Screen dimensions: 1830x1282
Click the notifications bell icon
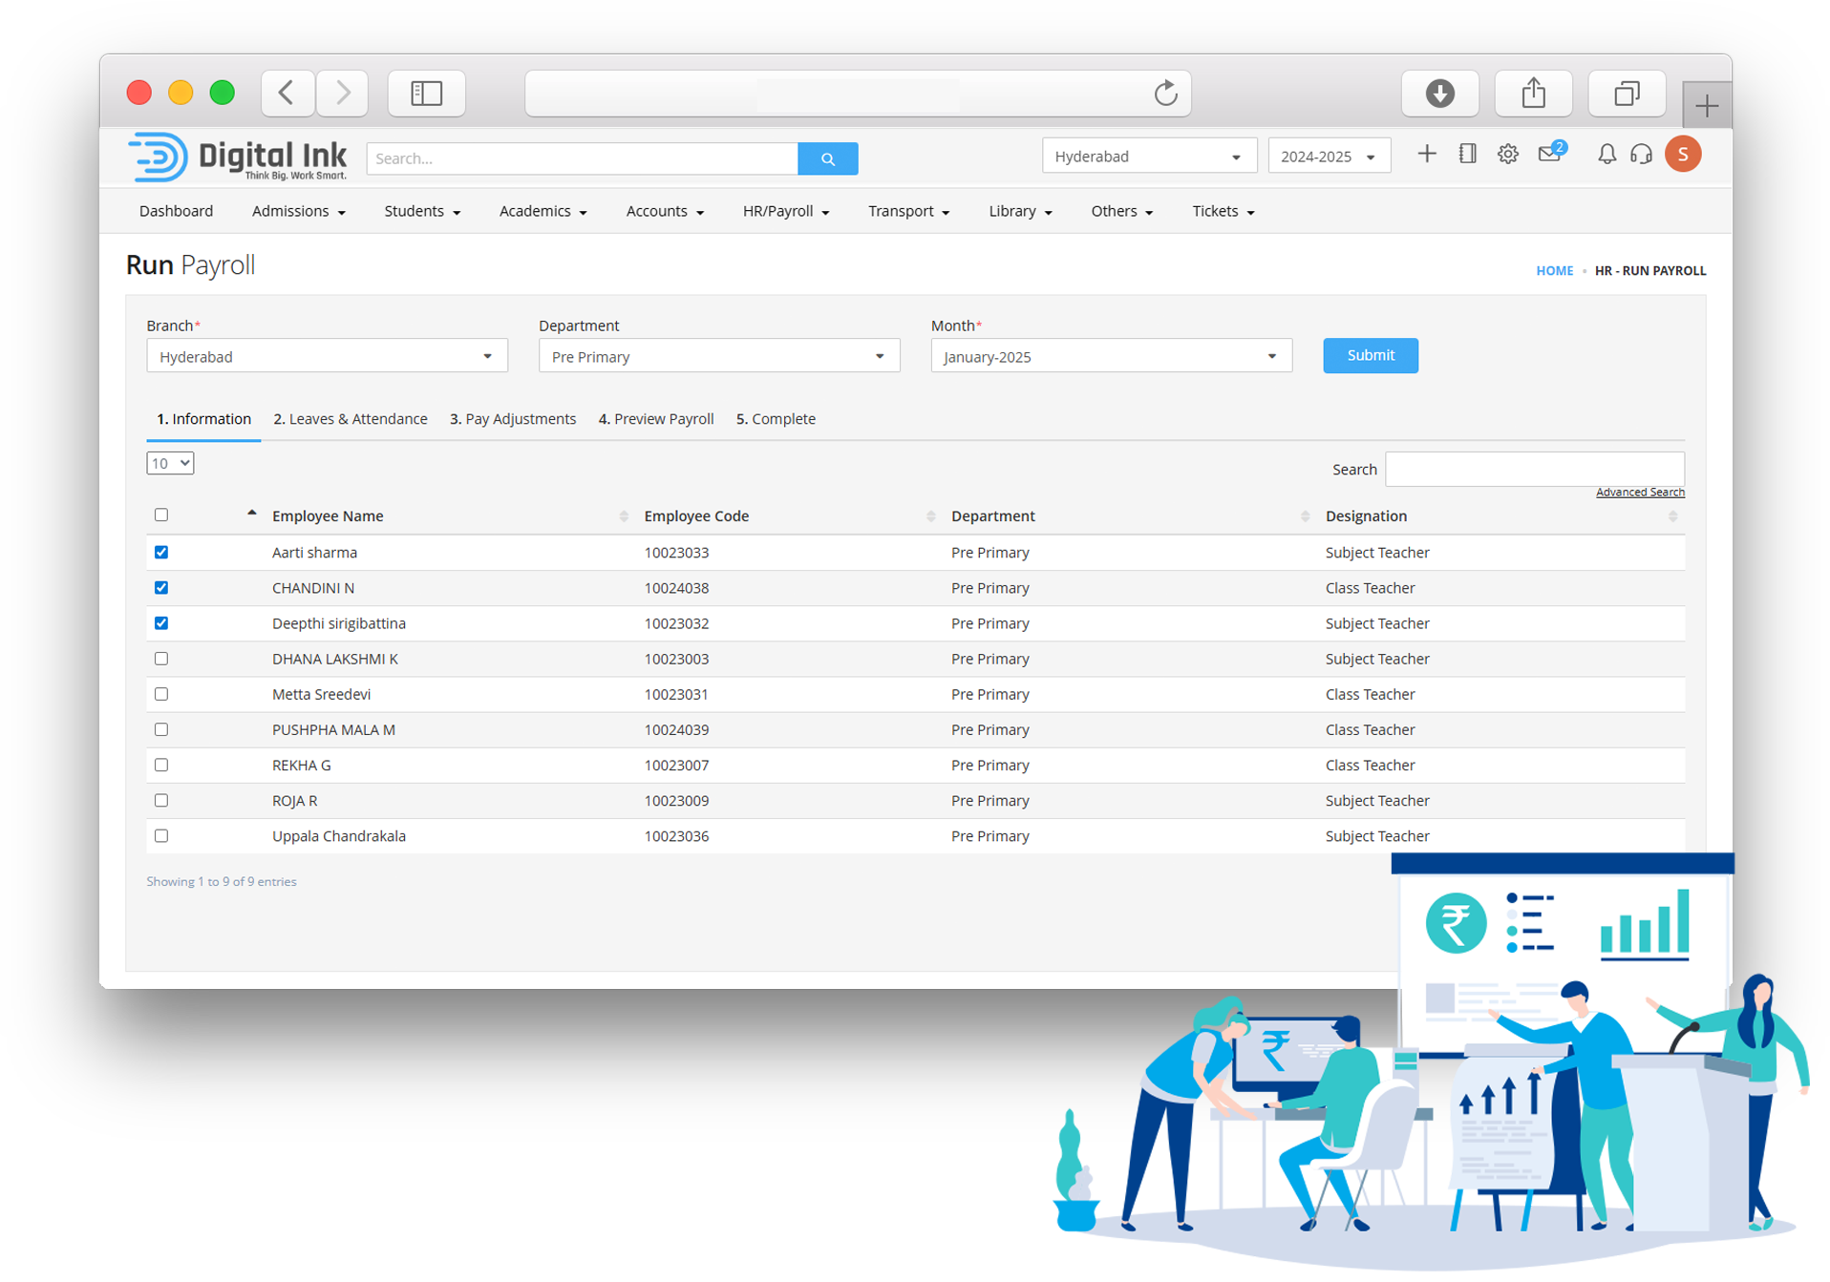(1607, 155)
